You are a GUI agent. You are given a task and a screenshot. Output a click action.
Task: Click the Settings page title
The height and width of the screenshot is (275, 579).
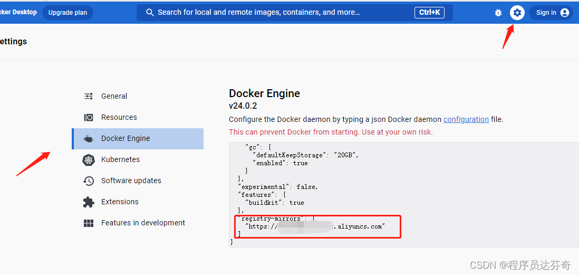pyautogui.click(x=13, y=41)
